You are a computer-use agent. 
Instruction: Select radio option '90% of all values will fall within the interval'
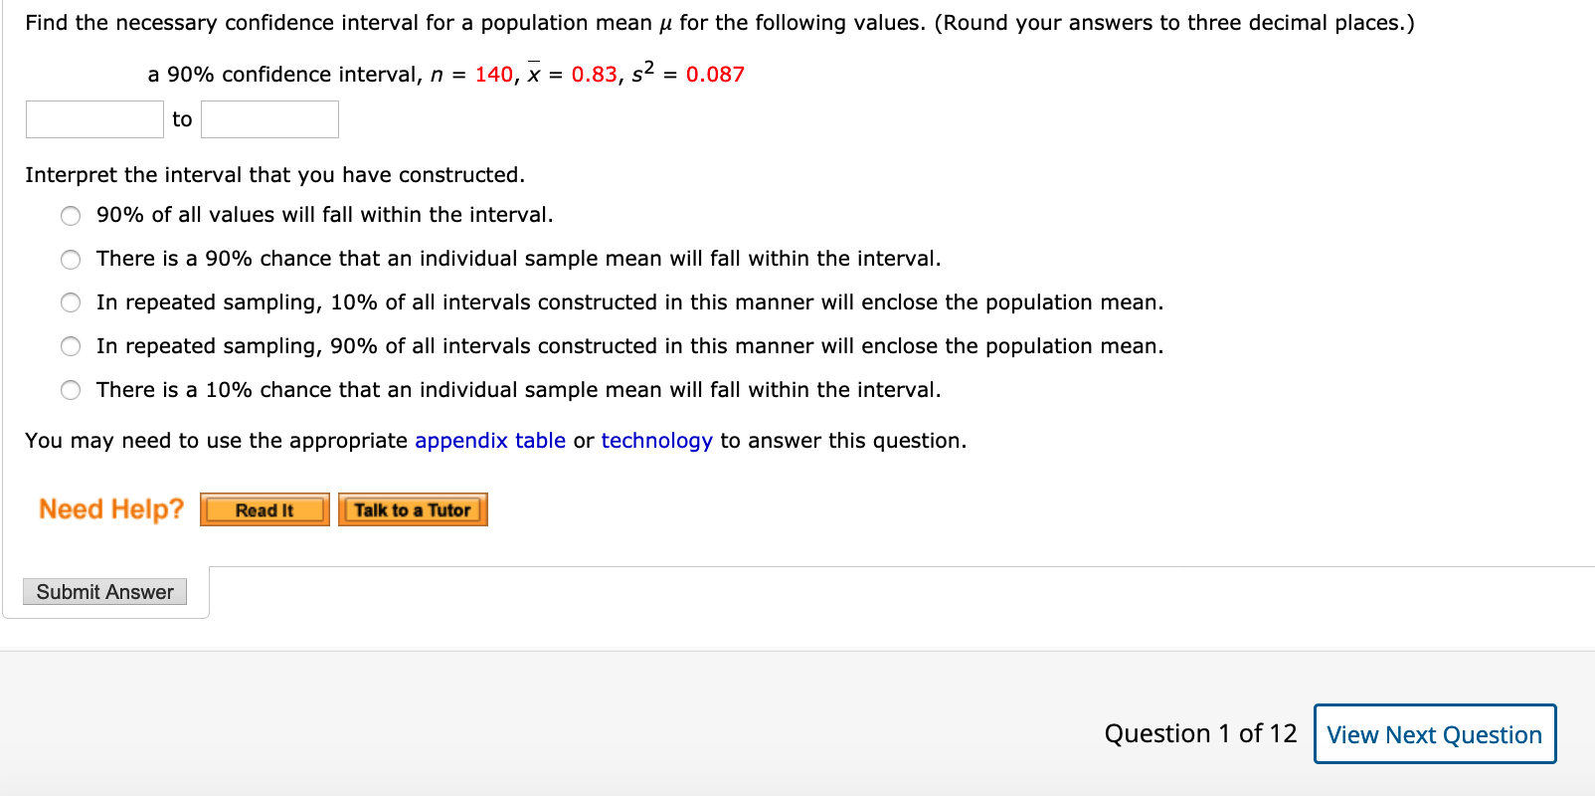[70, 215]
